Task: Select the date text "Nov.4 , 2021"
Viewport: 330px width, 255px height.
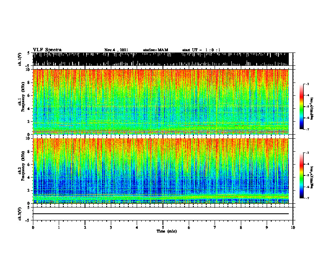Action: [116, 50]
